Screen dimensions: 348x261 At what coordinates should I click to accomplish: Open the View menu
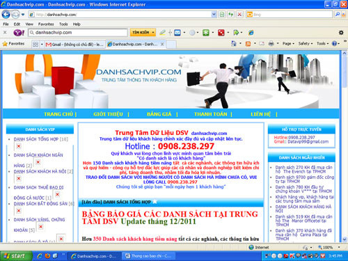pyautogui.click(x=29, y=24)
